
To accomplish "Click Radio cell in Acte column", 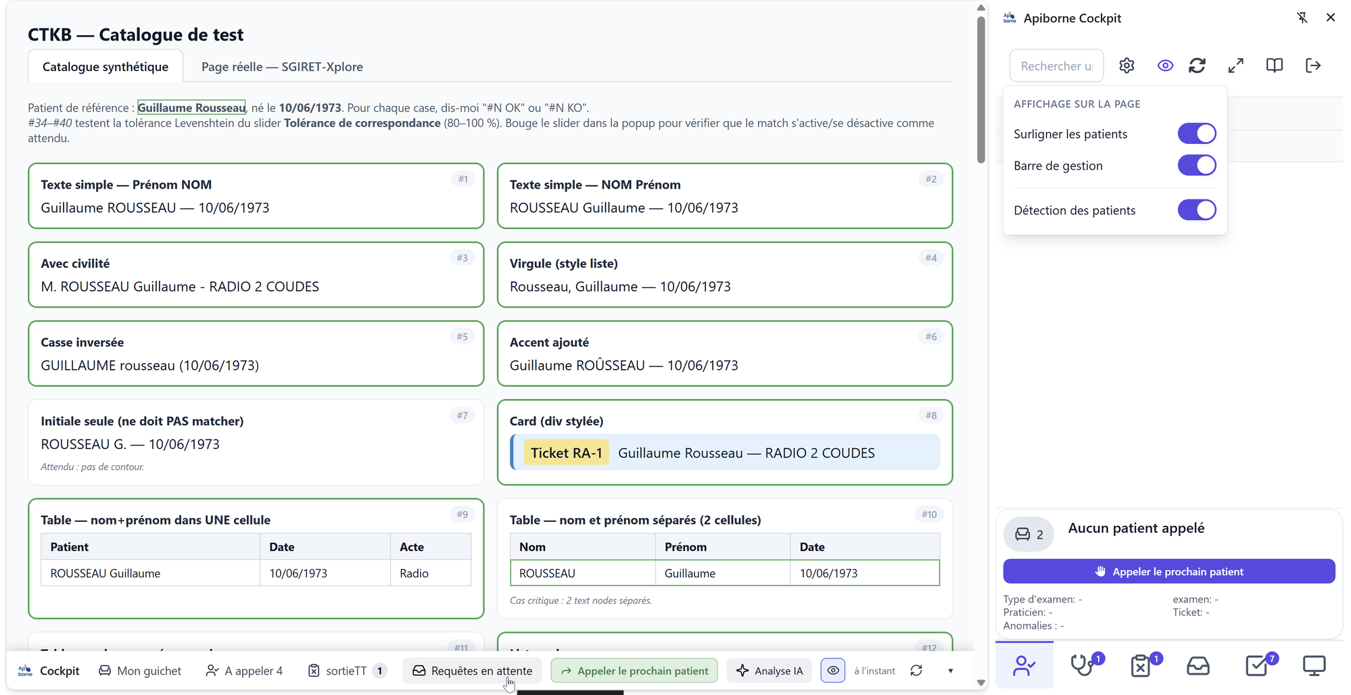I will (431, 573).
